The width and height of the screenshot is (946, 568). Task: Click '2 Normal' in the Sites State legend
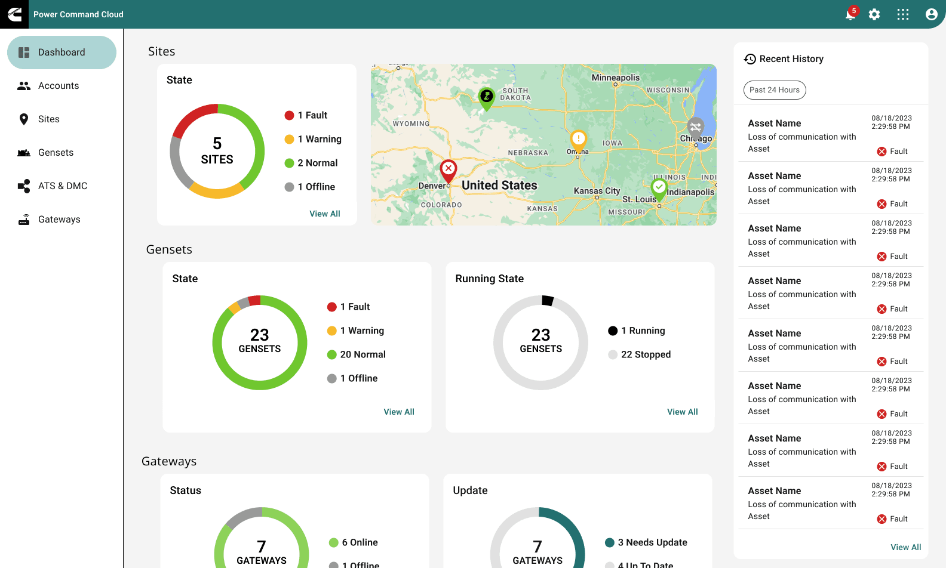(x=318, y=163)
